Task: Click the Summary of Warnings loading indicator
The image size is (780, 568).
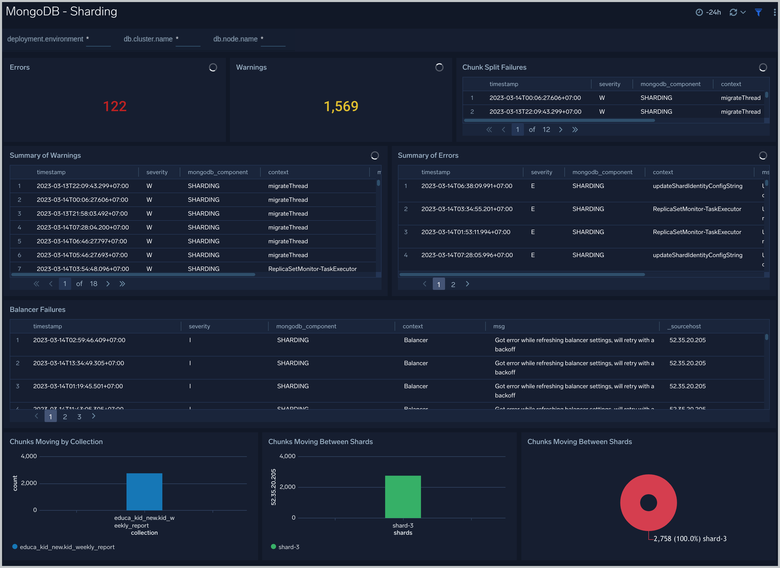Action: coord(375,155)
